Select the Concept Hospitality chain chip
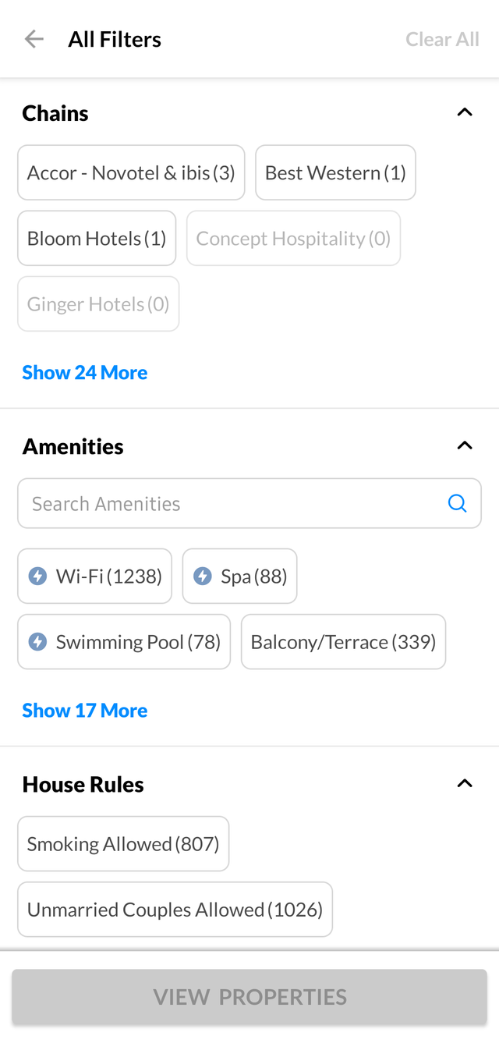Screen dimensions: 499x1043 293,238
